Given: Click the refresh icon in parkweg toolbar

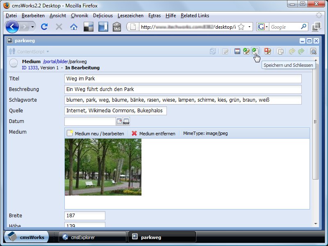Looking at the screenshot, I should click(x=213, y=52).
